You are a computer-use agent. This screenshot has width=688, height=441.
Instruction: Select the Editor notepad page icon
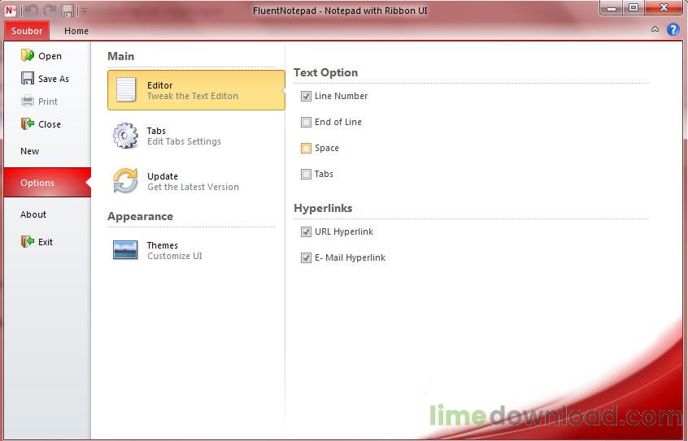click(x=126, y=89)
